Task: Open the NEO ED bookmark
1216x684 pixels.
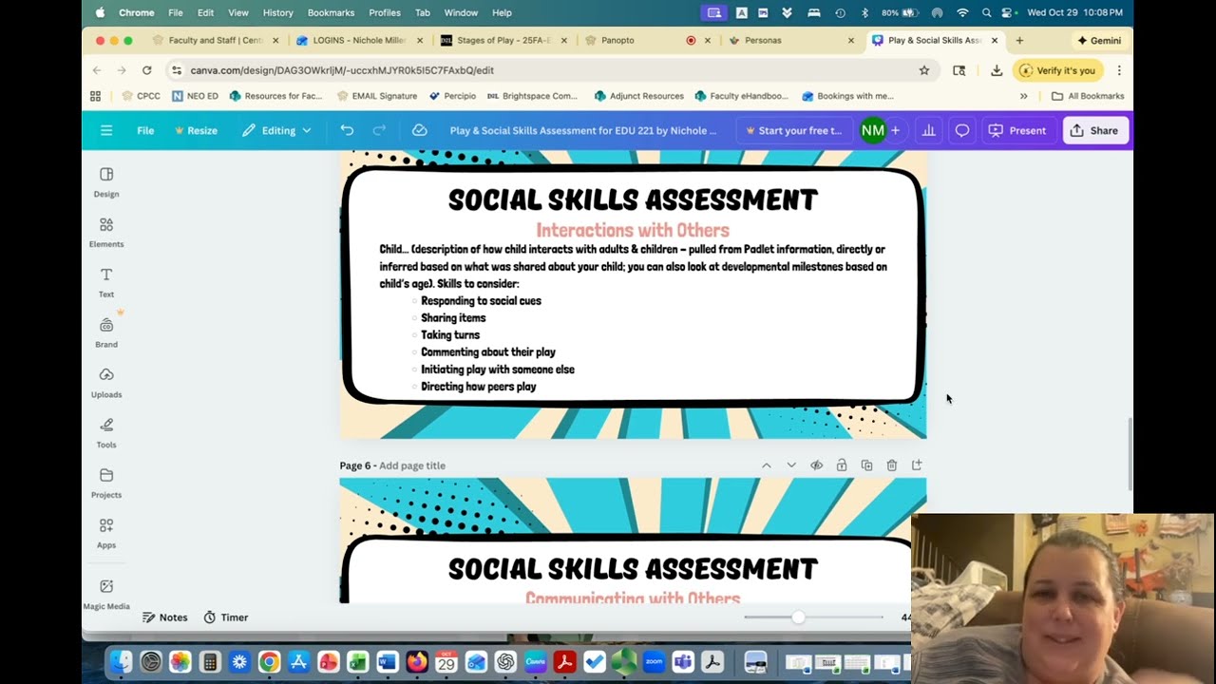Action: (195, 96)
